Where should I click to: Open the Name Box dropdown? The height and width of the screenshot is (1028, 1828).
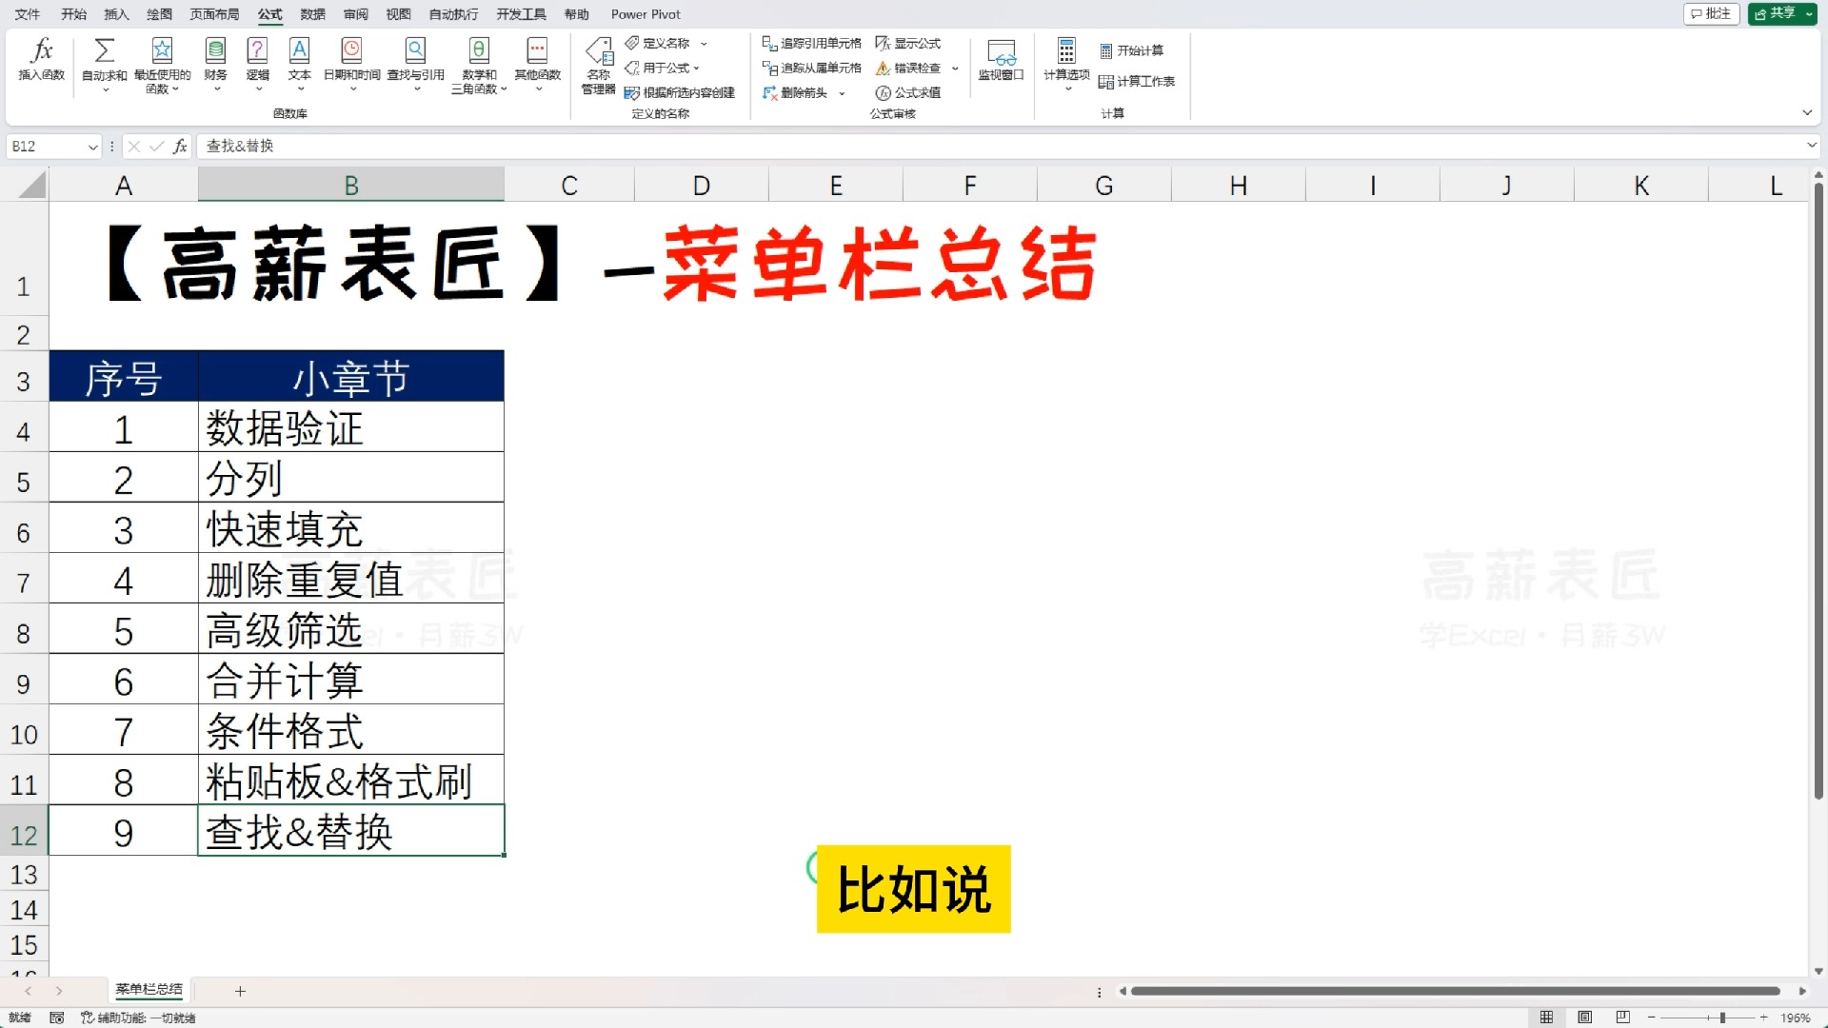point(92,147)
